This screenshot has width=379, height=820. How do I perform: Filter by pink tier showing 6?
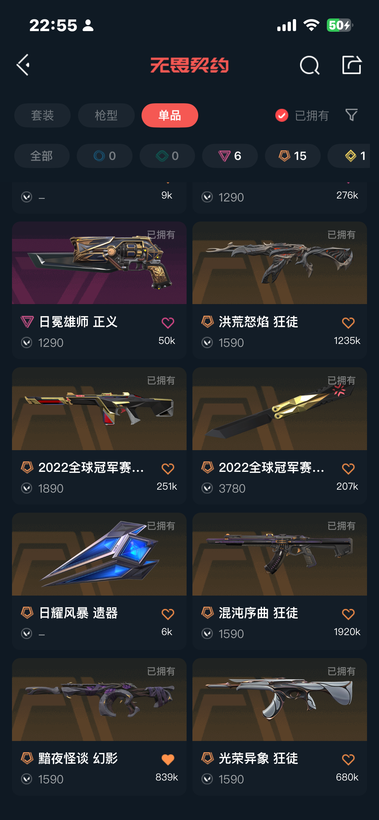[x=230, y=156]
